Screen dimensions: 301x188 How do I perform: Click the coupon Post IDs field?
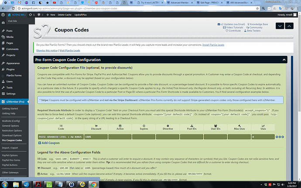[192, 137]
